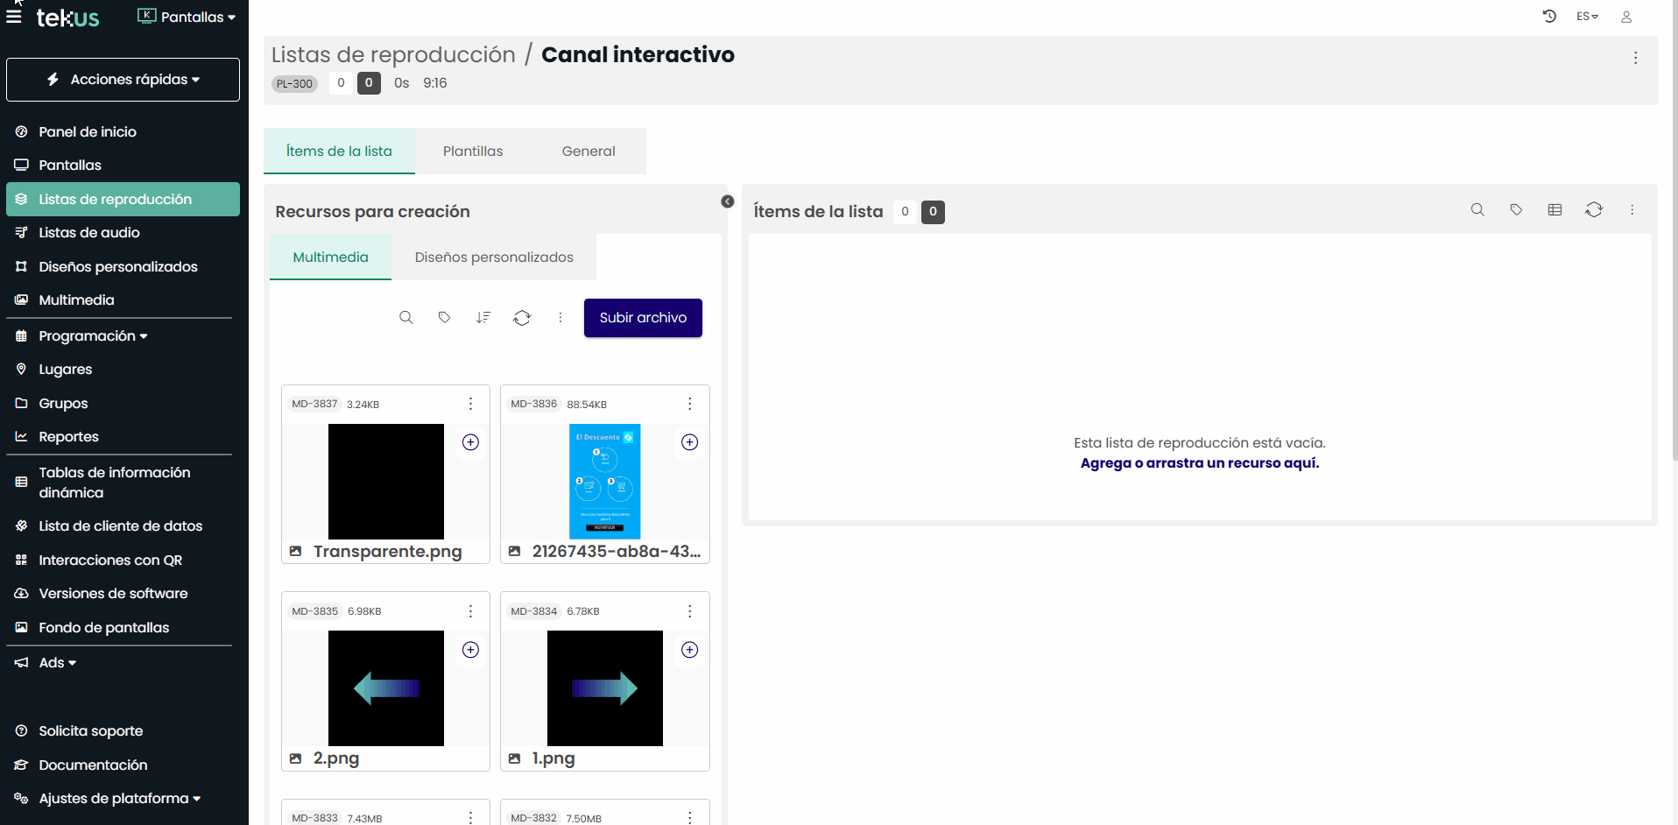Expand the Ajustes de plataforma submenu
1678x825 pixels.
119,799
